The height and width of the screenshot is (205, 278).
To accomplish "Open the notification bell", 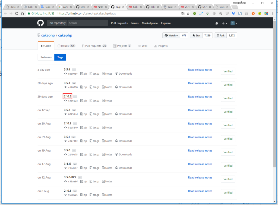I will point(217,23).
